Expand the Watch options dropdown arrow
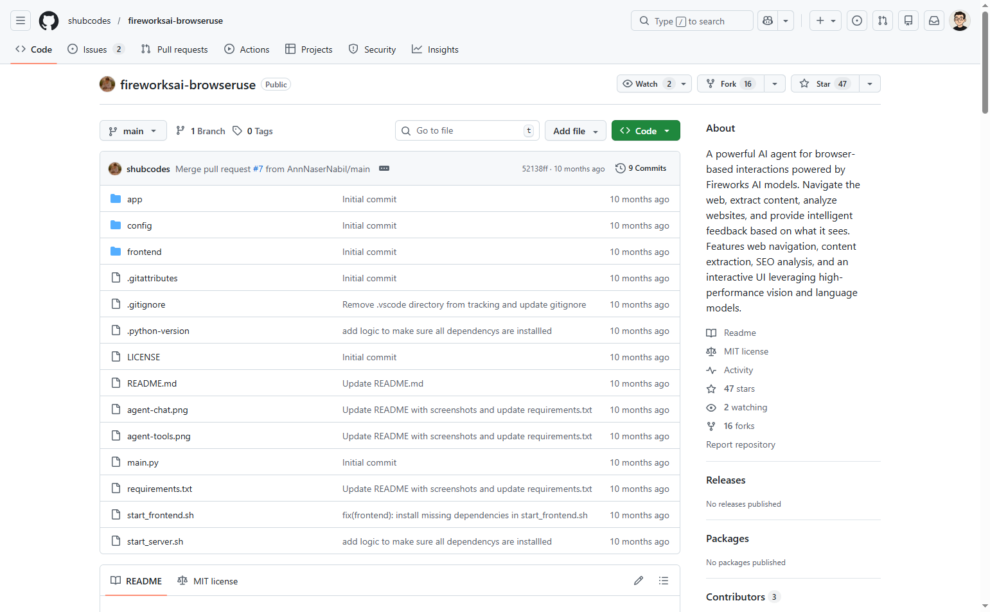 pos(684,84)
